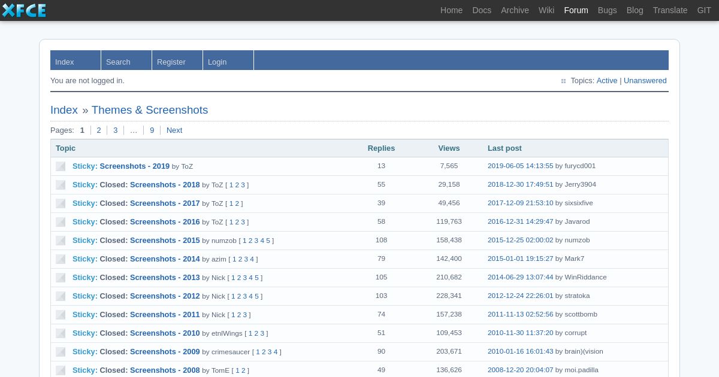Open topic Screenshots - 2012
This screenshot has width=719, height=377.
tap(165, 296)
